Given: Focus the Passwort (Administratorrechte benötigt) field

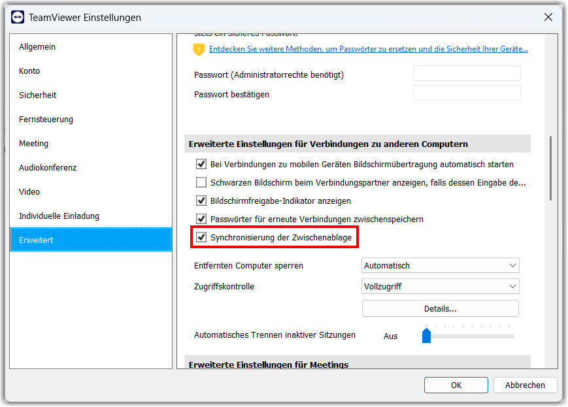Looking at the screenshot, I should pyautogui.click(x=467, y=74).
